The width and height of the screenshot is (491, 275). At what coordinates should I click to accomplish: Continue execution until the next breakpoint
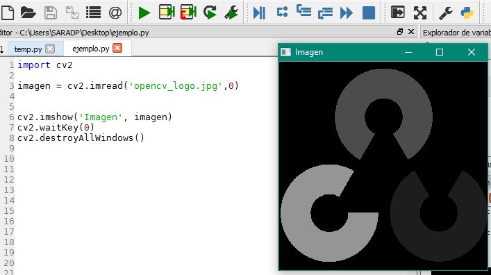(347, 12)
